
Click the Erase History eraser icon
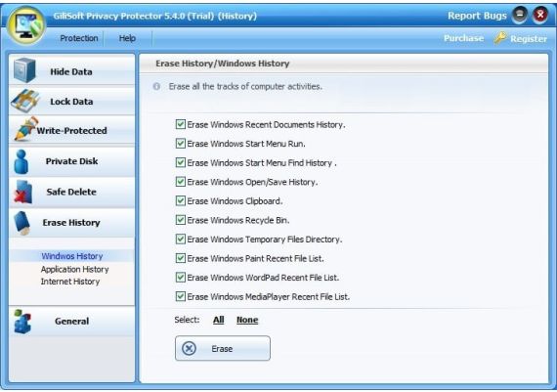pyautogui.click(x=22, y=223)
